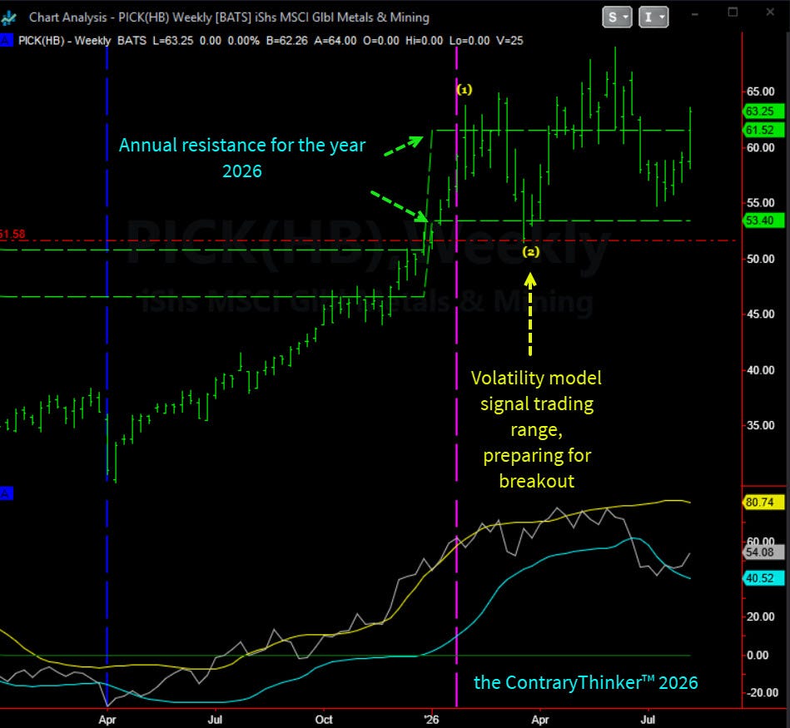Image resolution: width=790 pixels, height=728 pixels.
Task: Close the Chart Analysis window
Action: point(770,12)
